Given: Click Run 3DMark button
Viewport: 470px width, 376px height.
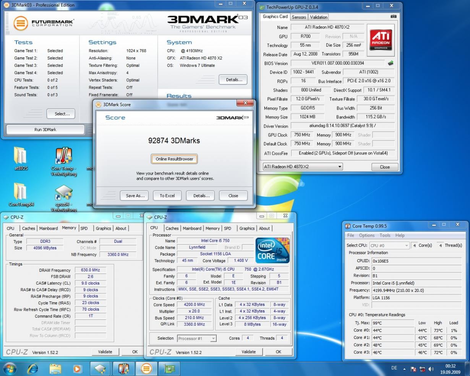Looking at the screenshot, I should coord(45,130).
